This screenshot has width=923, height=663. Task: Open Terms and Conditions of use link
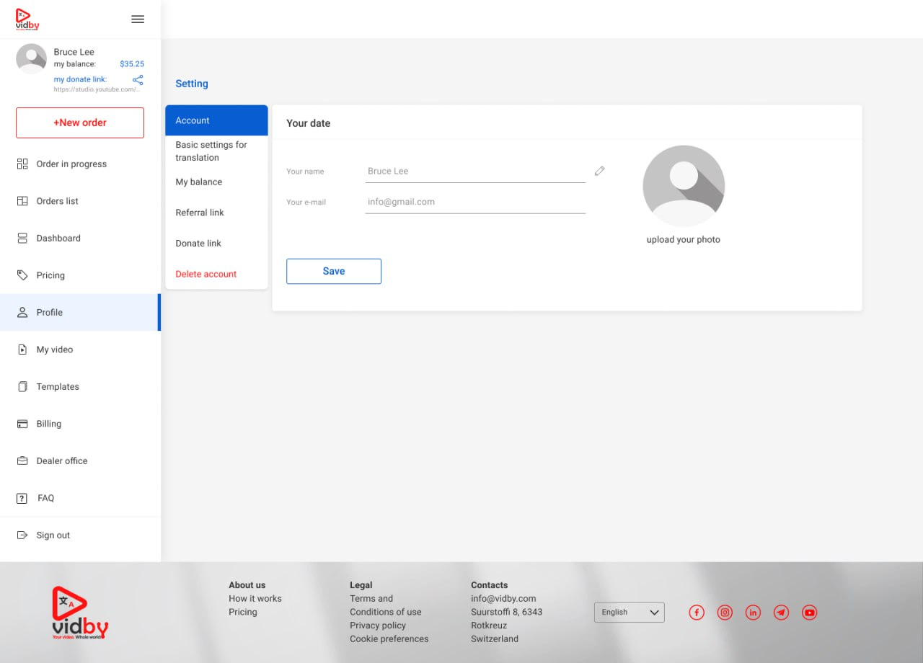pos(386,605)
